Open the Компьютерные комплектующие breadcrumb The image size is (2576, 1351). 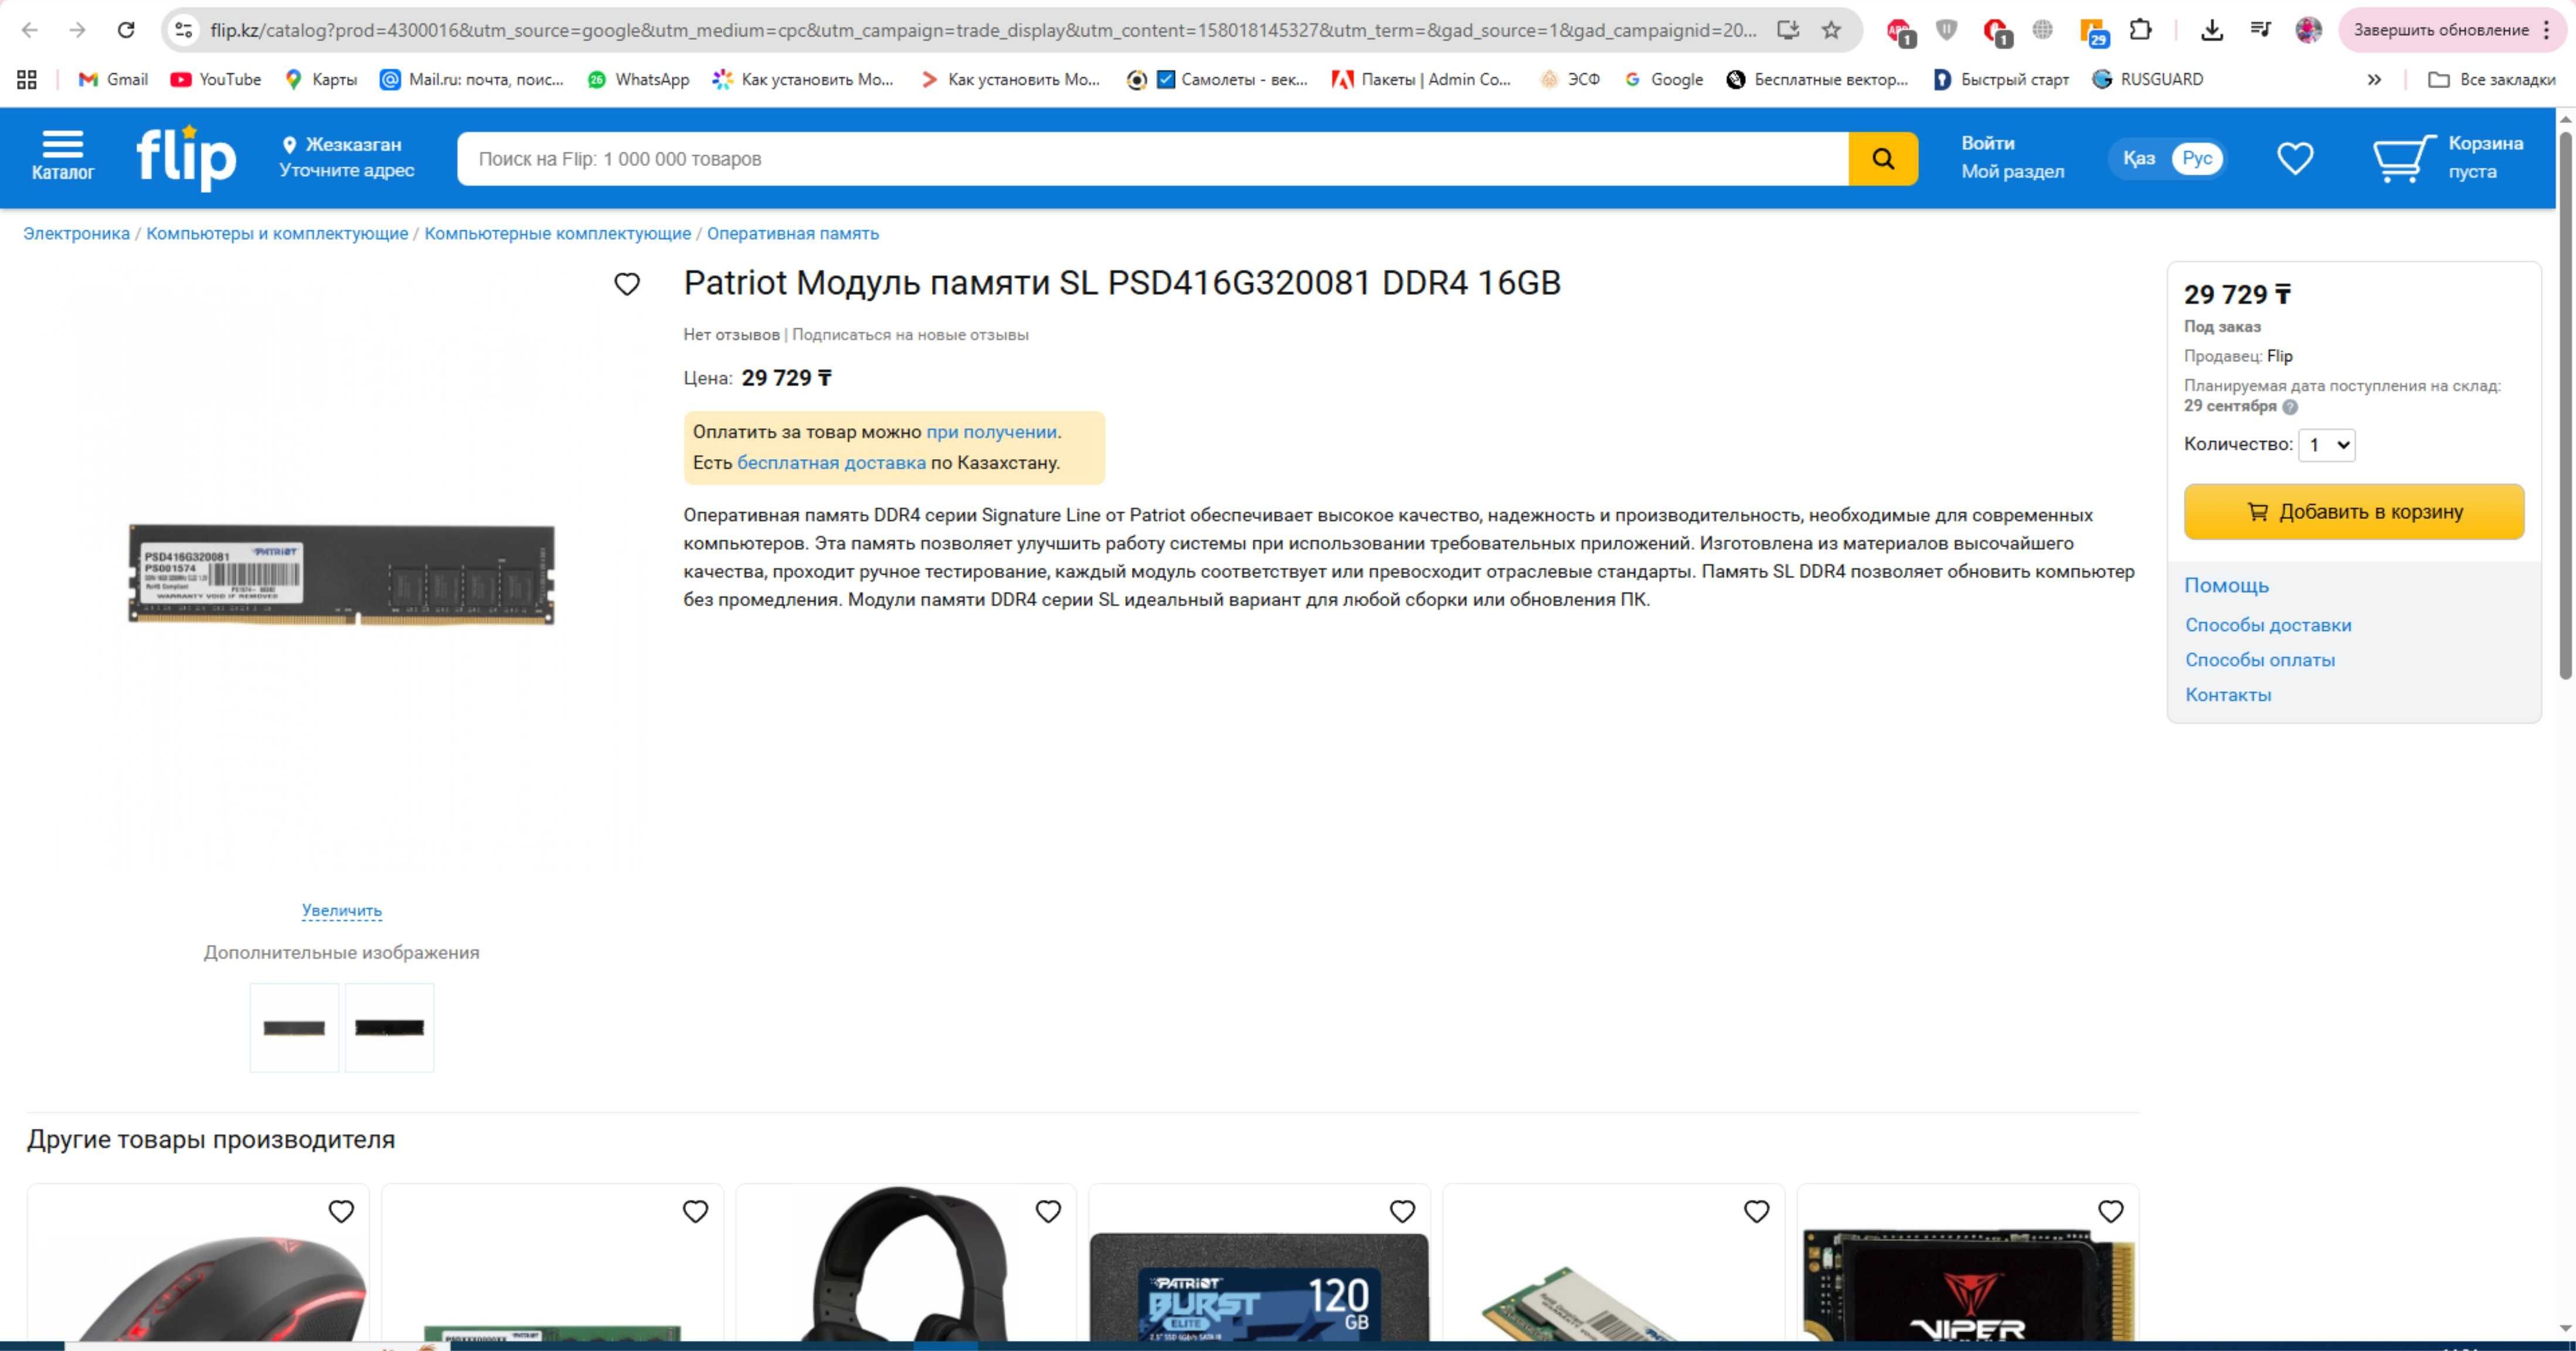point(557,233)
